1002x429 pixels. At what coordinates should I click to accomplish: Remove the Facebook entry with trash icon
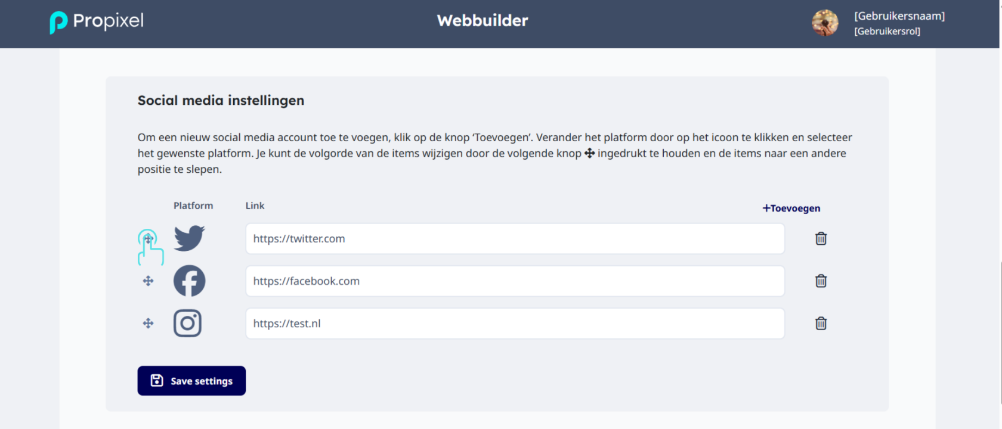821,281
